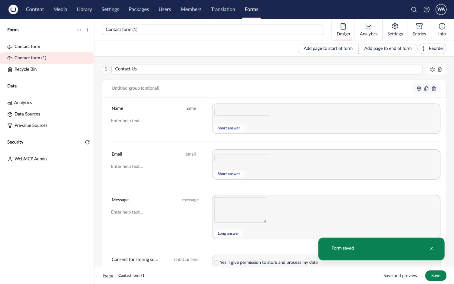Click plus icon to create a form
Screen dimensions: 454x284
coord(87,30)
